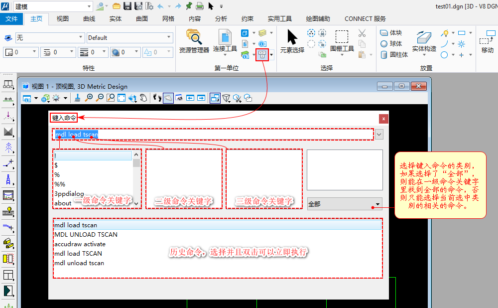
Task: Close the 键入命令 key-in dialog
Action: click(383, 119)
